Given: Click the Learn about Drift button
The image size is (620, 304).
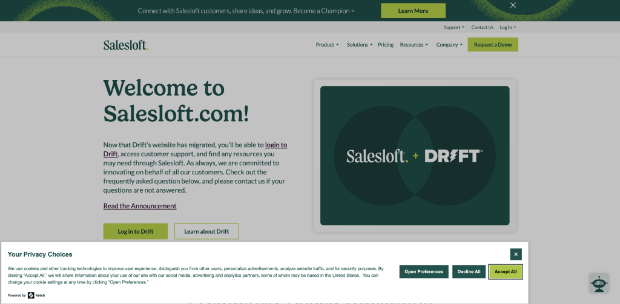Looking at the screenshot, I should point(206,231).
